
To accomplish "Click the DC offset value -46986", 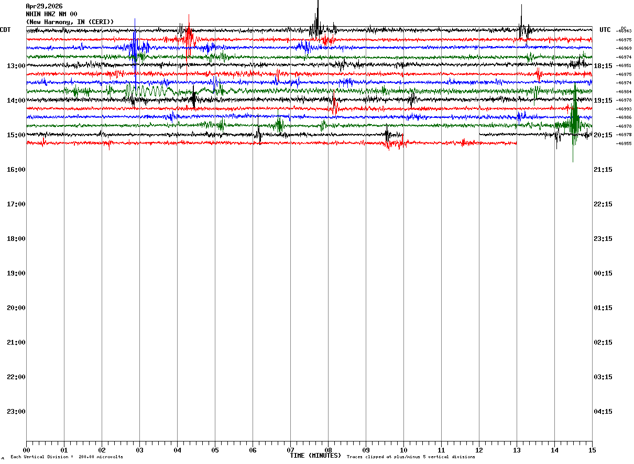I will pyautogui.click(x=624, y=117).
